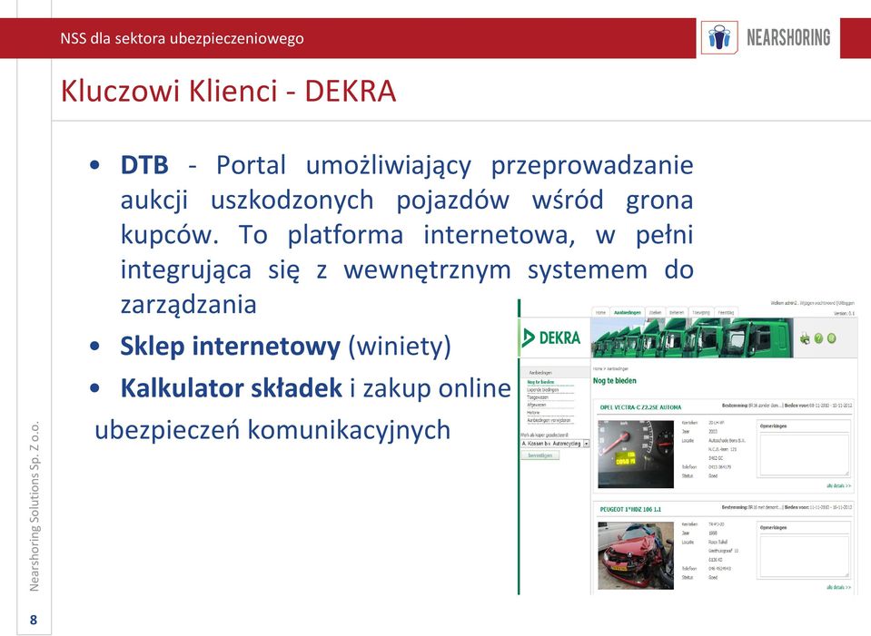This screenshot has width=871, height=636.
Task: Click 'Uitloggen' link at top right
Action: click(x=846, y=303)
